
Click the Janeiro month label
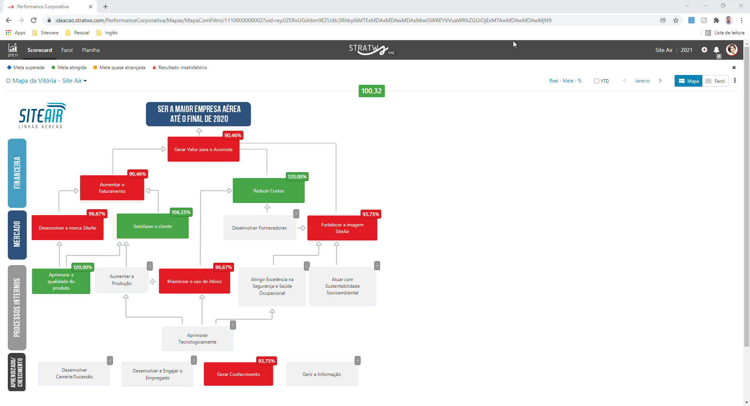(642, 81)
